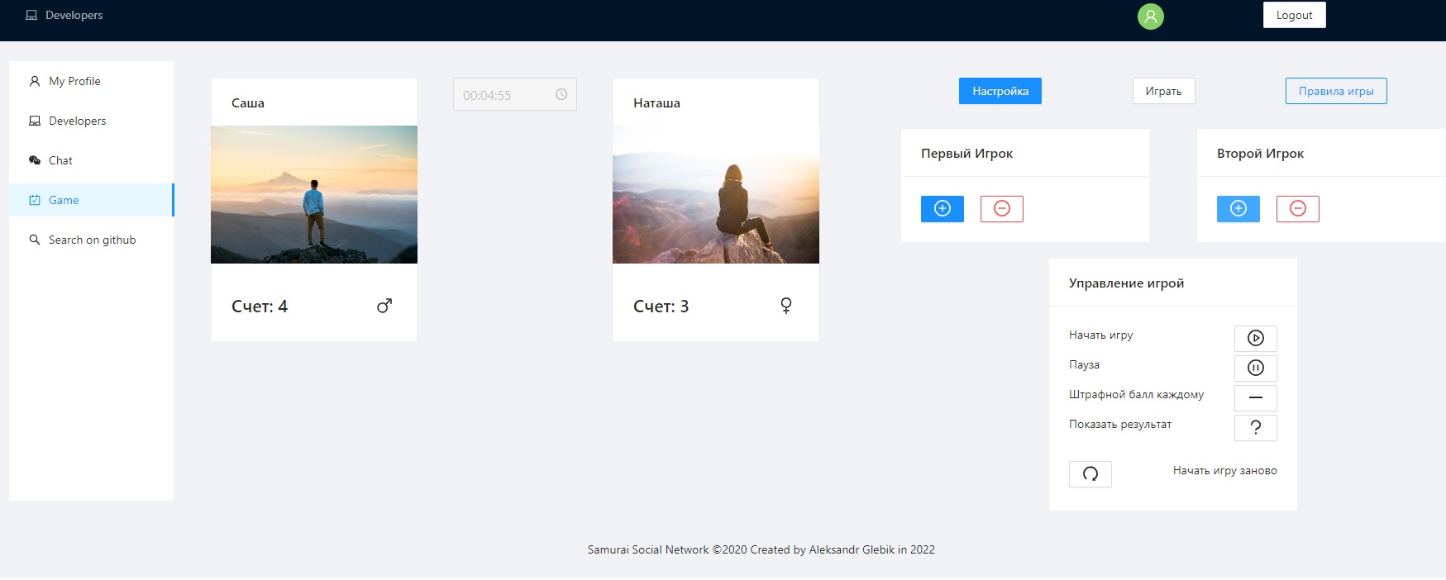Image resolution: width=1446 pixels, height=580 pixels.
Task: Click Саша's mountain photo
Action: (x=314, y=194)
